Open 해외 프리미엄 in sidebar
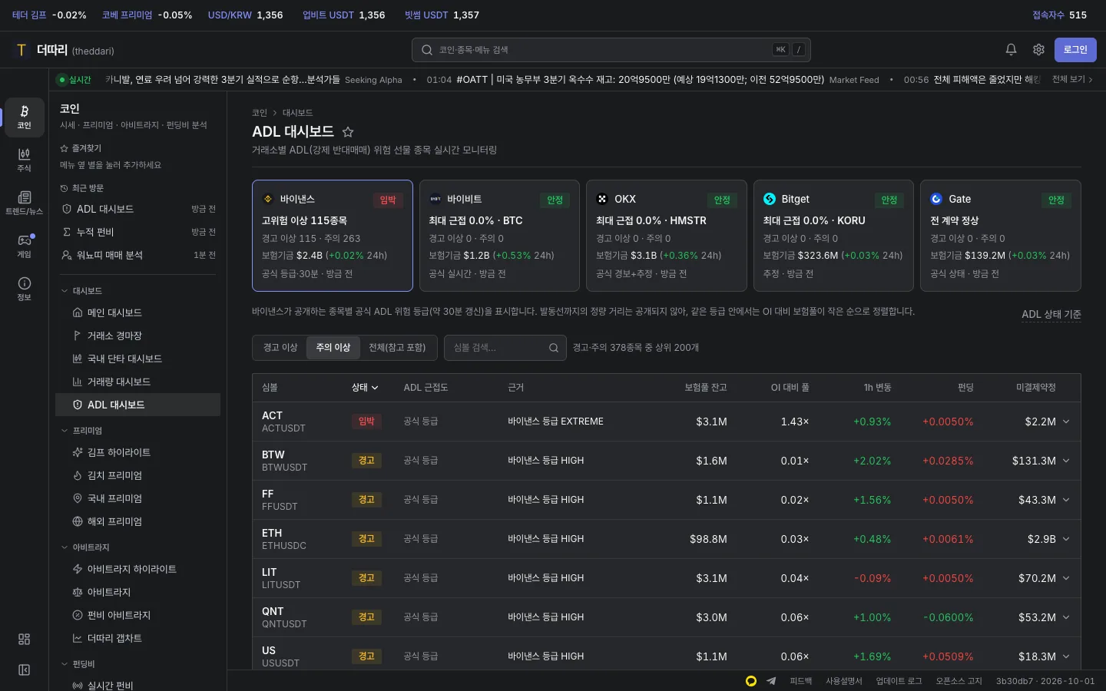The height and width of the screenshot is (691, 1106). (138, 521)
